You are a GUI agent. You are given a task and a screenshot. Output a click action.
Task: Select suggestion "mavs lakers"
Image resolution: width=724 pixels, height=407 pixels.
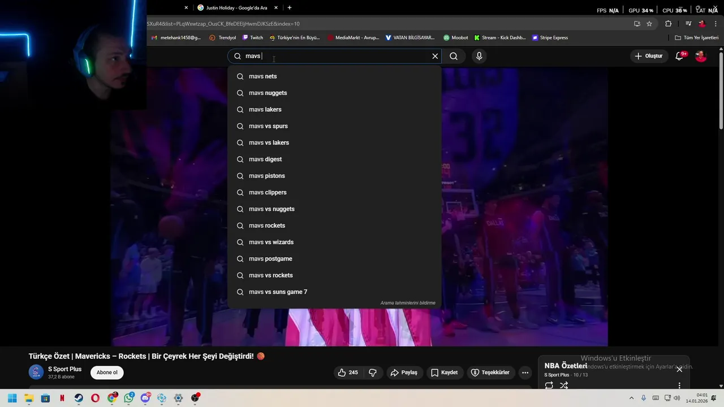(334, 109)
